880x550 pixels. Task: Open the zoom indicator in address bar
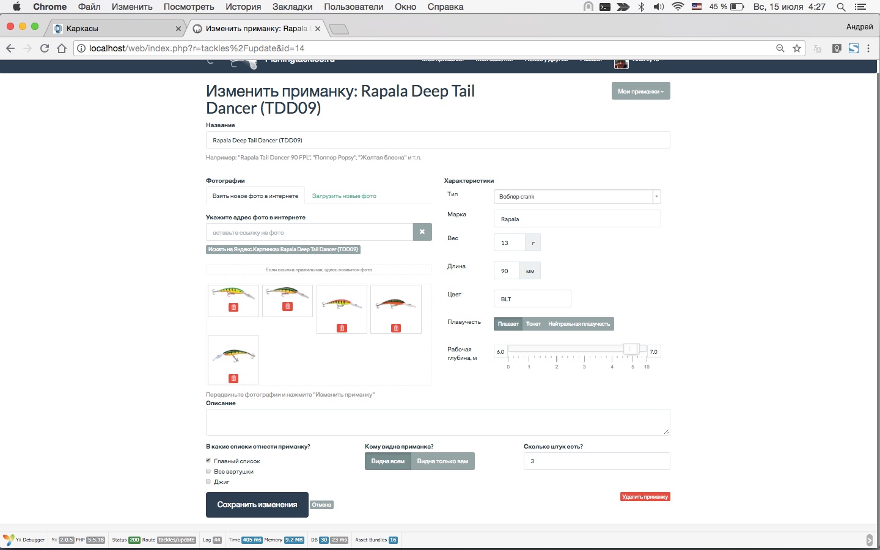pyautogui.click(x=780, y=48)
